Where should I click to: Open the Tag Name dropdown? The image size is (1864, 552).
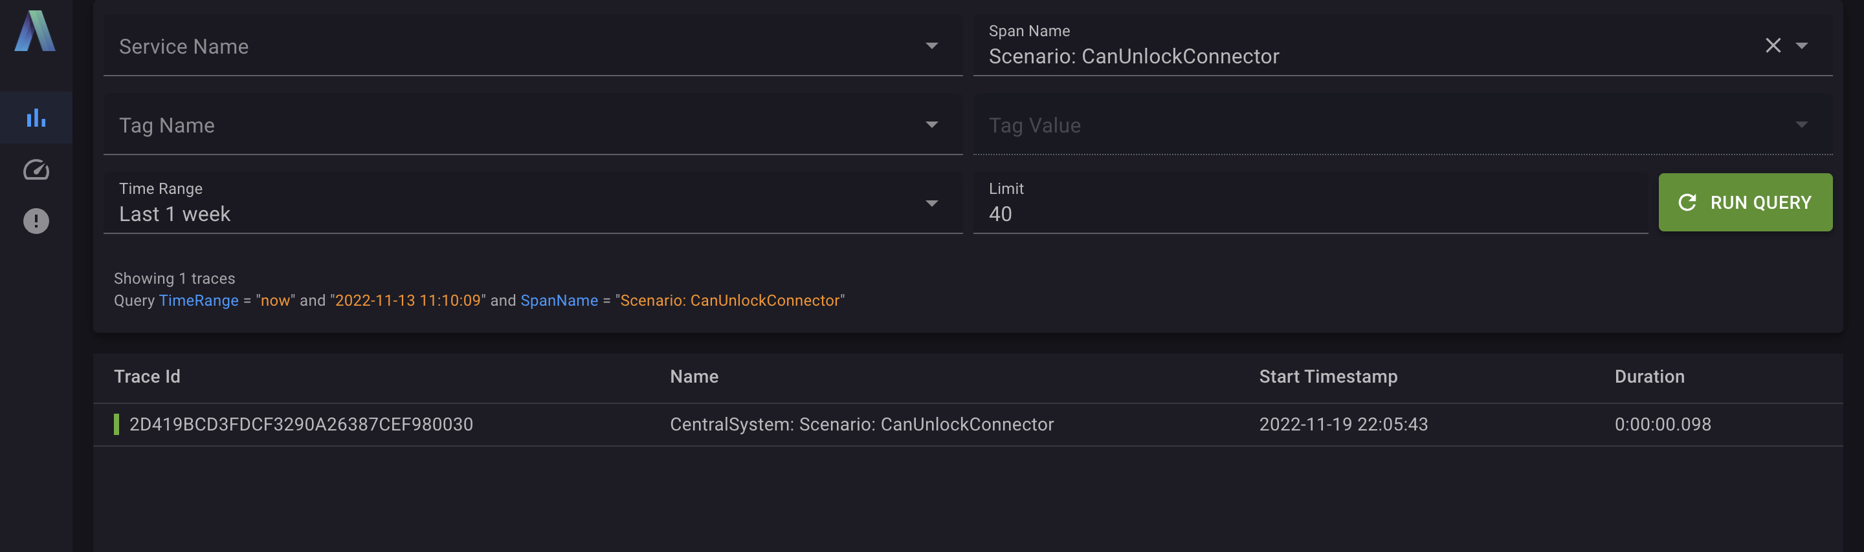532,125
